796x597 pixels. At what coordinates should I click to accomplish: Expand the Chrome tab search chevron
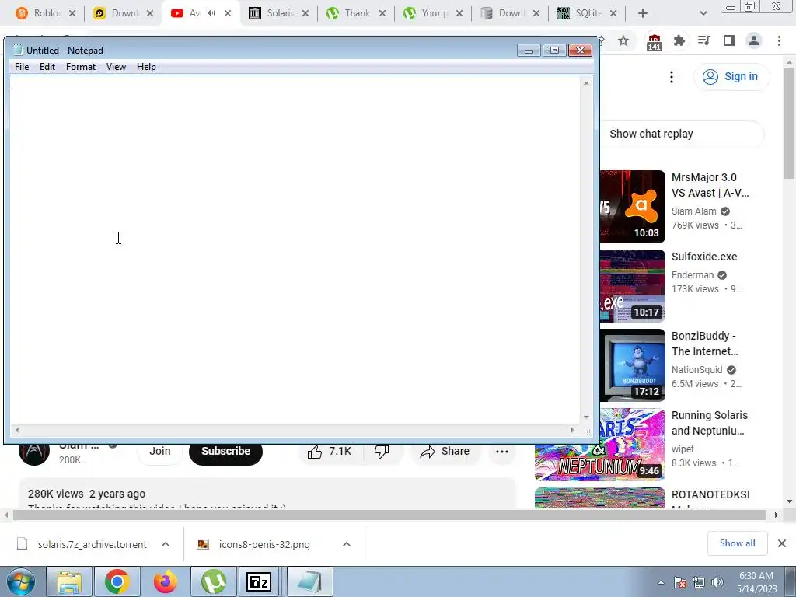coord(703,13)
